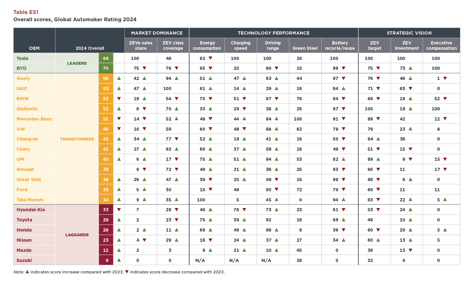Click the red arrow beside Tesla's energy consumption score
This screenshot has width=474, height=281.
coord(210,58)
